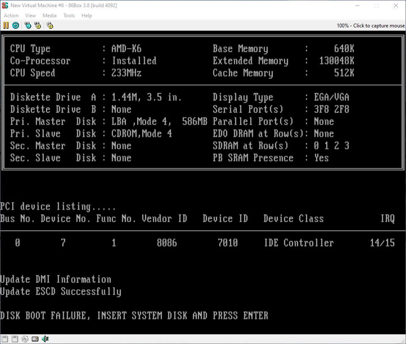Viewport: 406px width, 344px height.
Task: Click the first floppy drive status icon
Action: click(x=5, y=339)
